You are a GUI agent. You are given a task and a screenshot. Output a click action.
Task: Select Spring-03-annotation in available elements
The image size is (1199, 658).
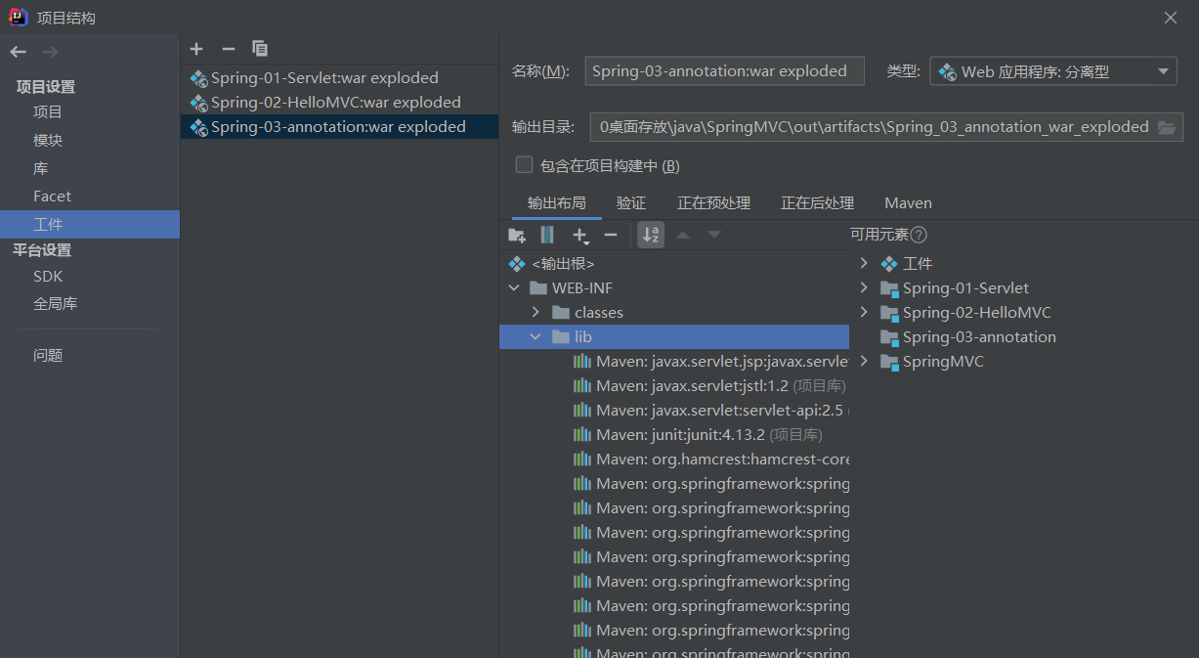(x=978, y=337)
